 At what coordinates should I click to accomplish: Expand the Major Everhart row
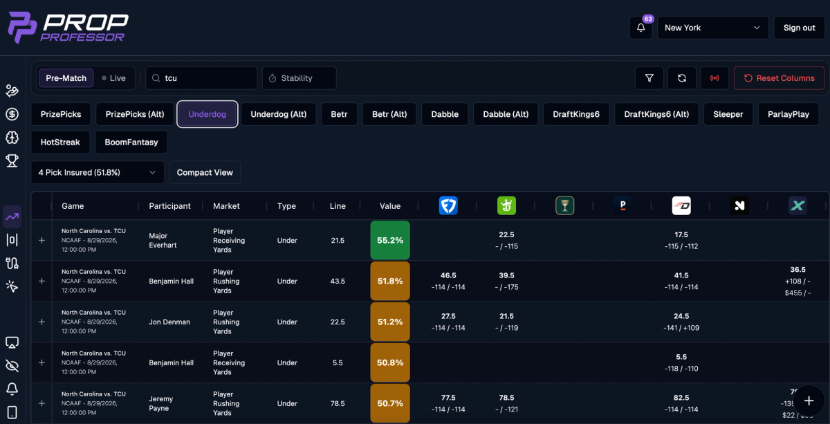coord(41,240)
